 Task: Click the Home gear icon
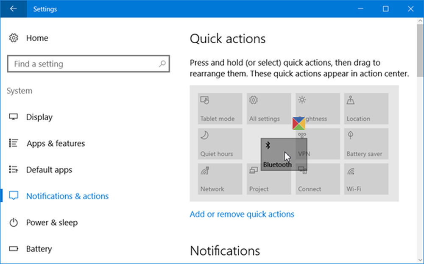pos(13,38)
